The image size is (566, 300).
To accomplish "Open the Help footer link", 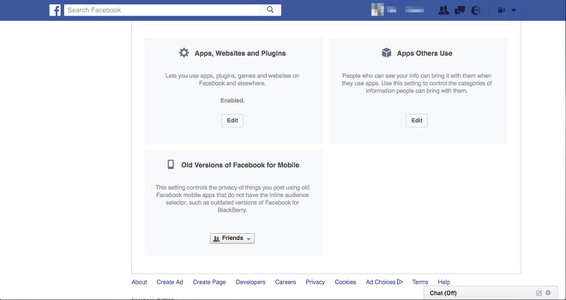I will click(x=444, y=282).
